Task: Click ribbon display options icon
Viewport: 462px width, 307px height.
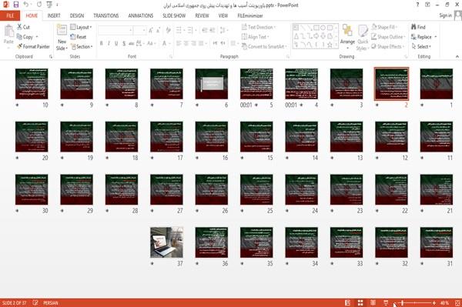Action: tap(427, 5)
